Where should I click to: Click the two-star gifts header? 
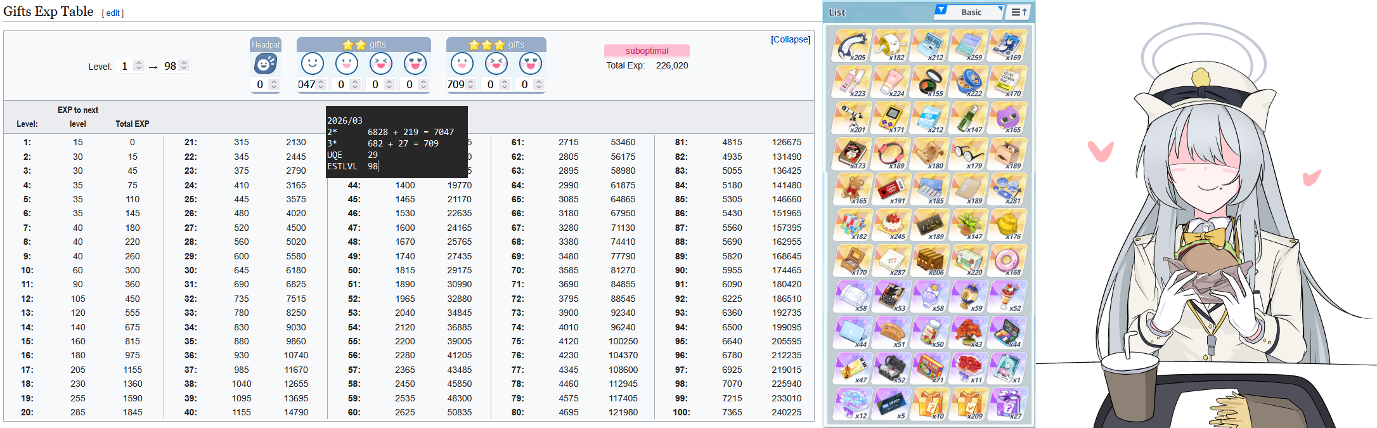click(x=364, y=44)
